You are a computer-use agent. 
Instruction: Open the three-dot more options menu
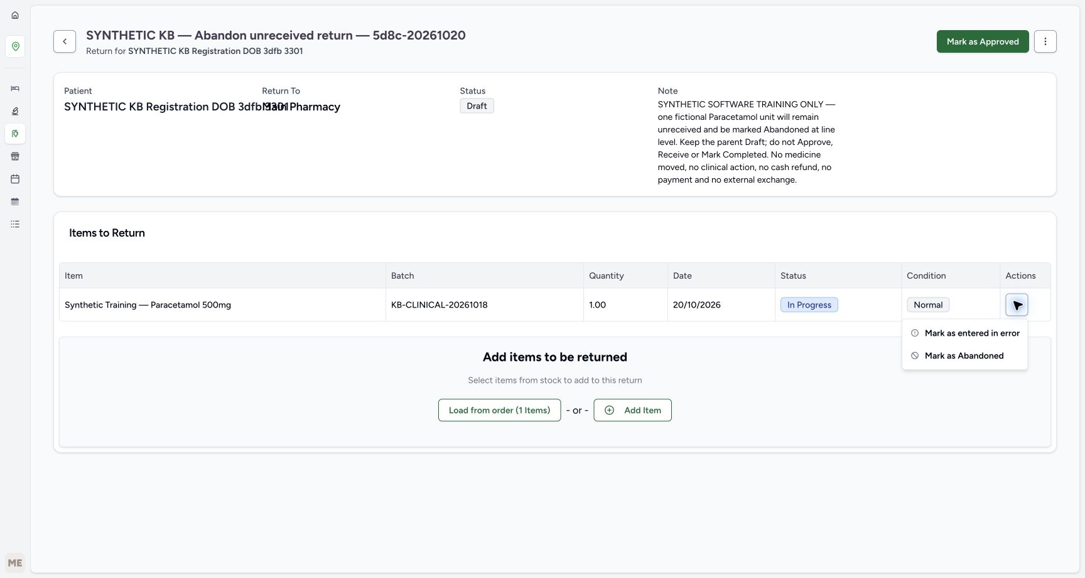(1045, 41)
